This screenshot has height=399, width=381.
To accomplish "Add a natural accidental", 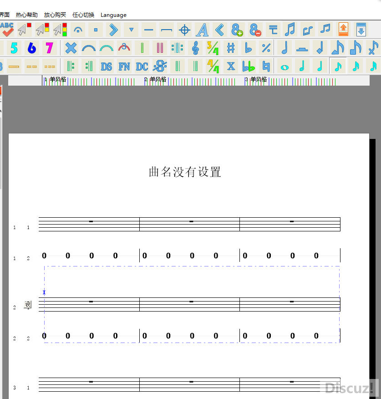I will [266, 66].
